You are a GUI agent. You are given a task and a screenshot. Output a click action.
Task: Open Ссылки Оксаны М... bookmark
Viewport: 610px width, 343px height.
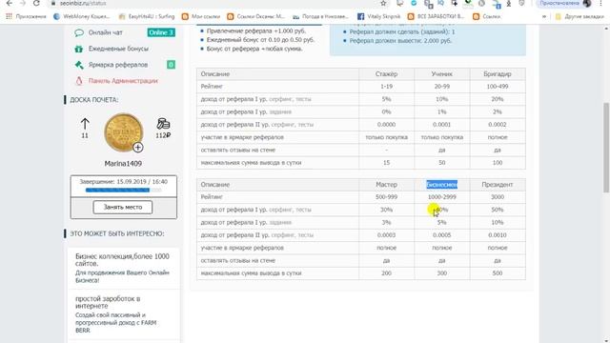[256, 16]
